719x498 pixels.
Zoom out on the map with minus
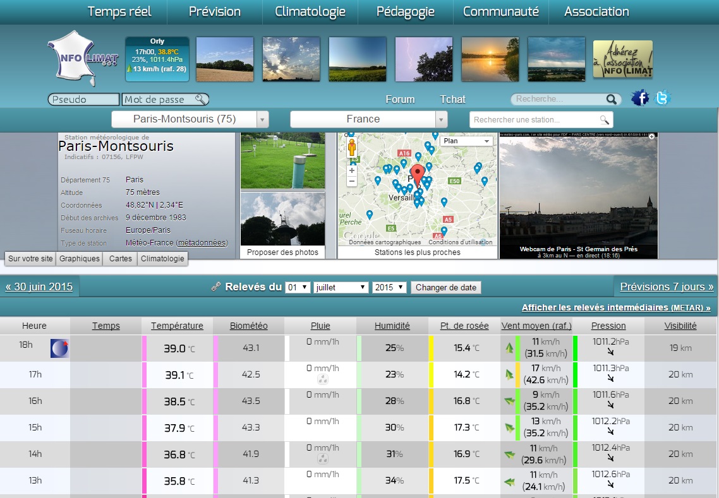point(353,182)
